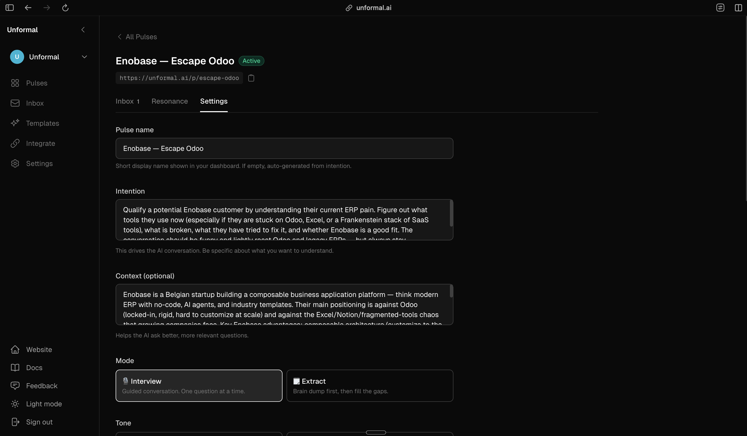Image resolution: width=747 pixels, height=436 pixels.
Task: Copy the pulse URL with clipboard icon
Action: pyautogui.click(x=251, y=78)
